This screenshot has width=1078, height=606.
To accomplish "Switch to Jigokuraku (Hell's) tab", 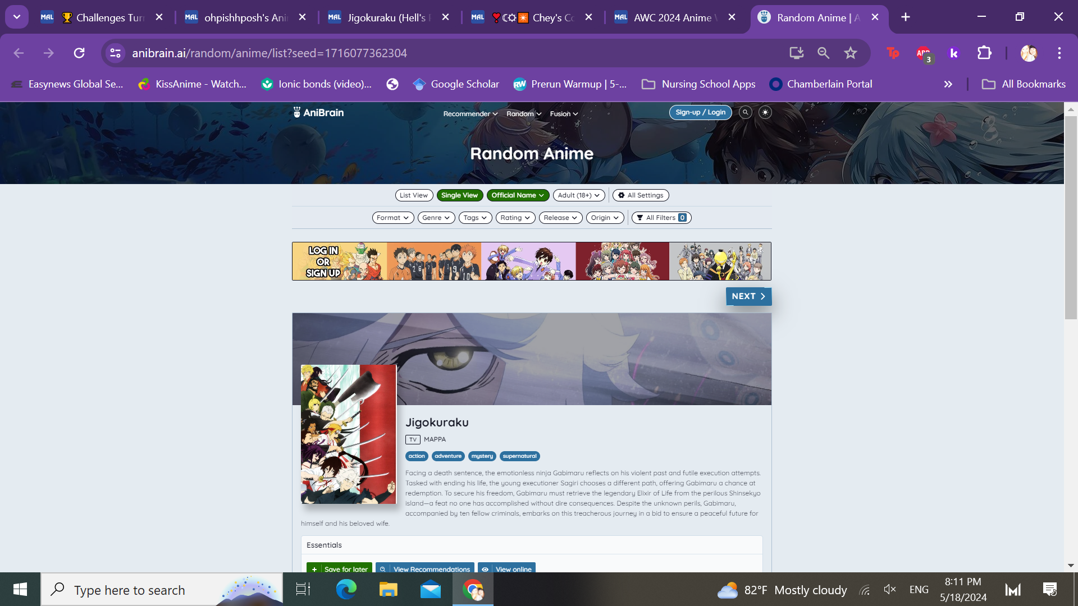I will pos(389,17).
